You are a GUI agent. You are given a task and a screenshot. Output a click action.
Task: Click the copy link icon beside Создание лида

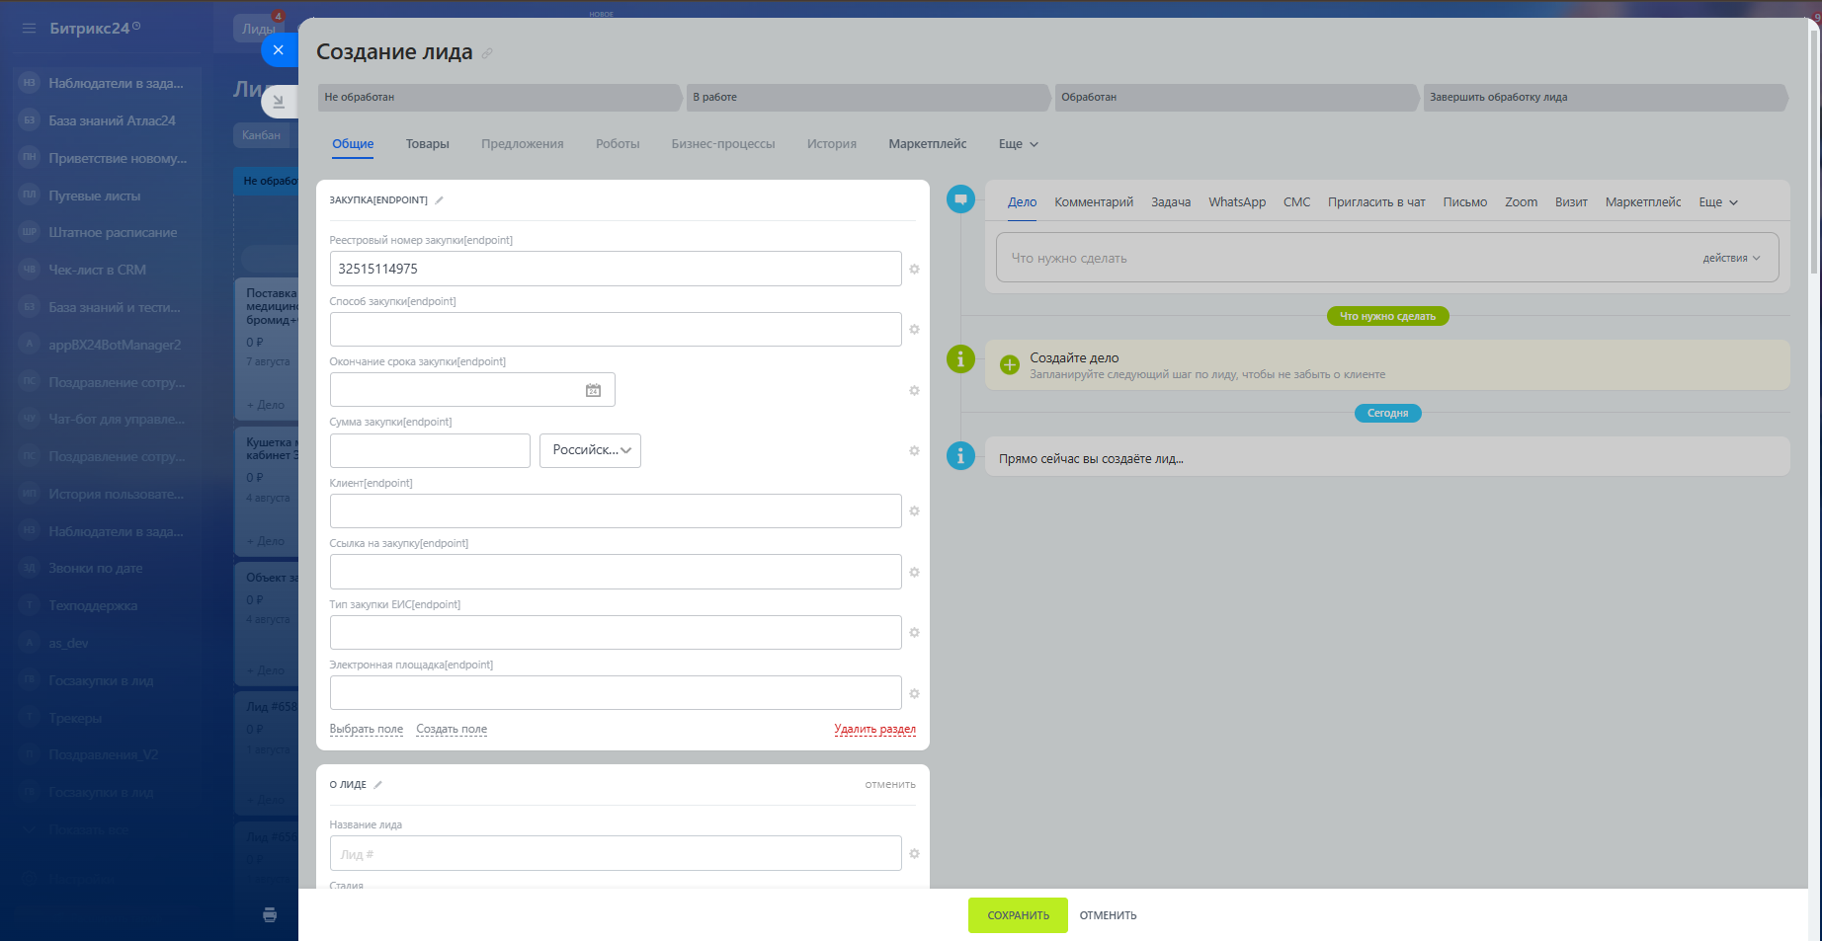point(487,53)
